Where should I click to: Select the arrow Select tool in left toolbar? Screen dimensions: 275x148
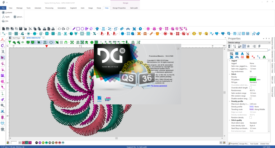[x=3, y=57]
